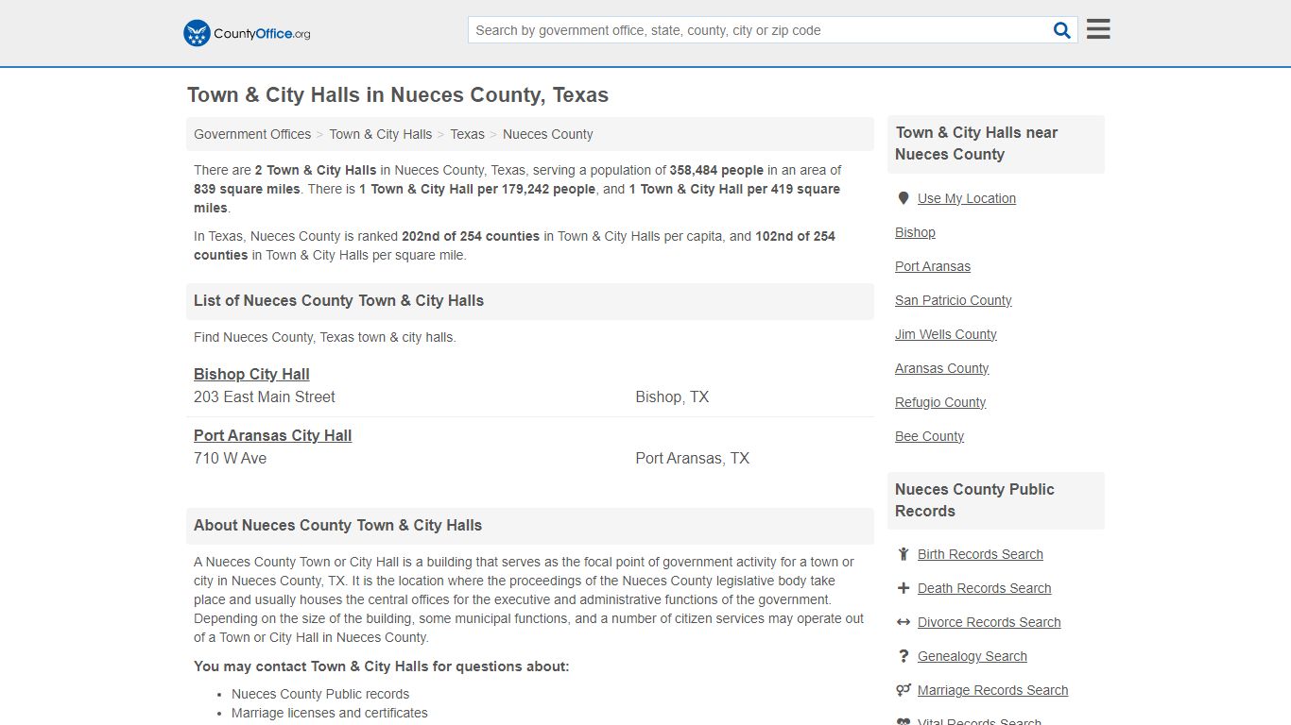Click the location pin icon
Image resolution: width=1291 pixels, height=725 pixels.
tap(904, 198)
